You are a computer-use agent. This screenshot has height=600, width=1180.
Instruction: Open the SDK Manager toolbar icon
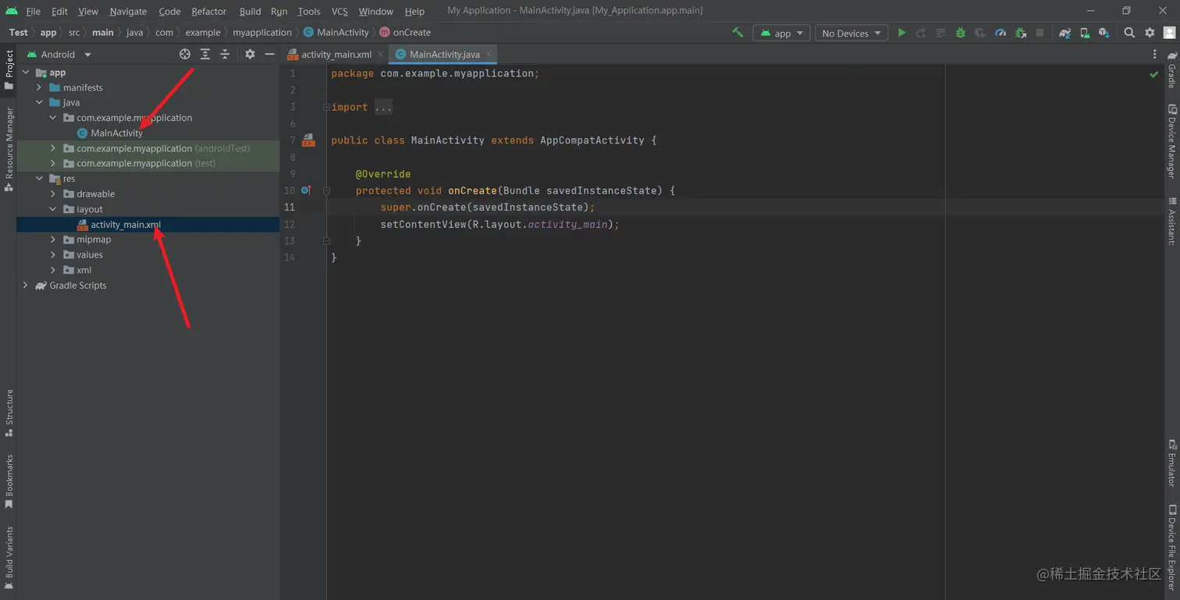tap(1104, 33)
